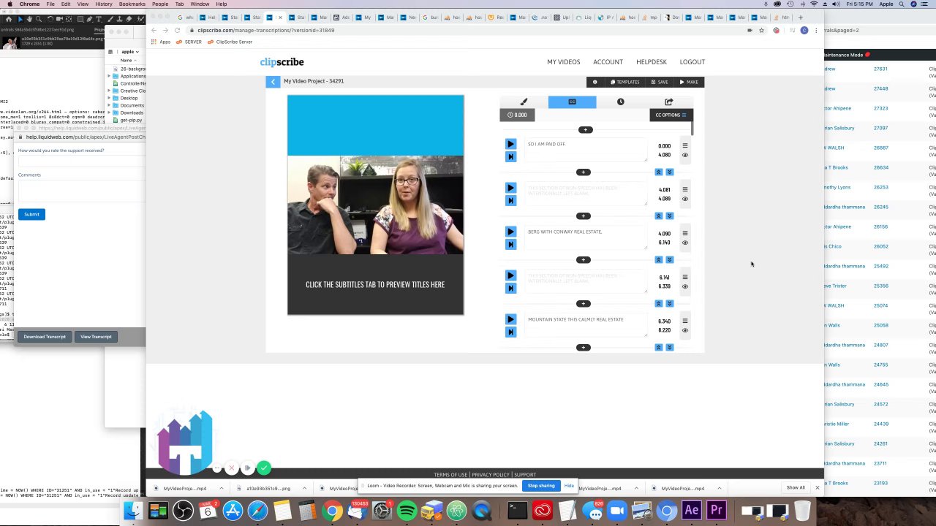This screenshot has width=936, height=526.
Task: Open Terms of Use footer link
Action: point(450,475)
